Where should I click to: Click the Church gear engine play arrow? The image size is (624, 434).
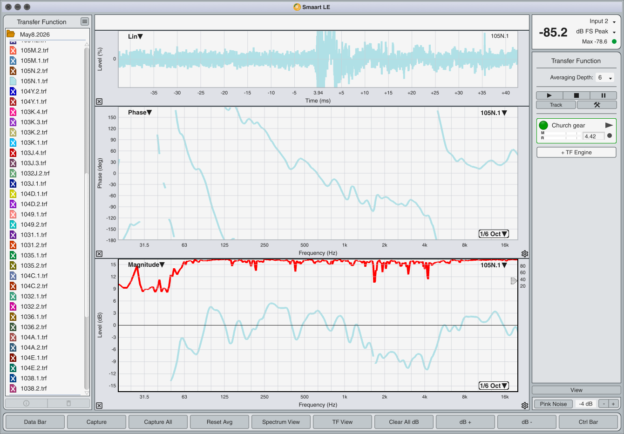(609, 125)
